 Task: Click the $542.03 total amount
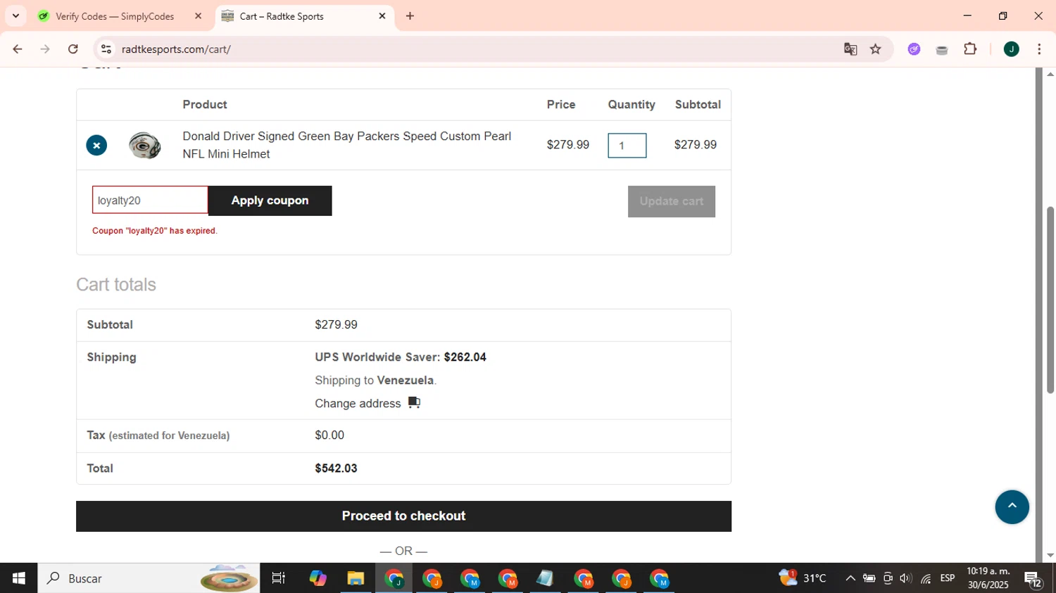[336, 468]
